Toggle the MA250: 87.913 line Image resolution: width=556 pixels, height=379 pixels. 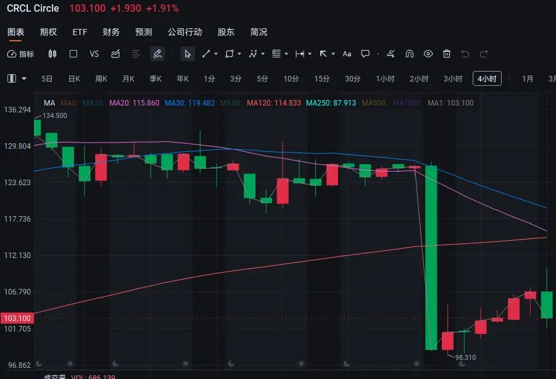(x=331, y=103)
